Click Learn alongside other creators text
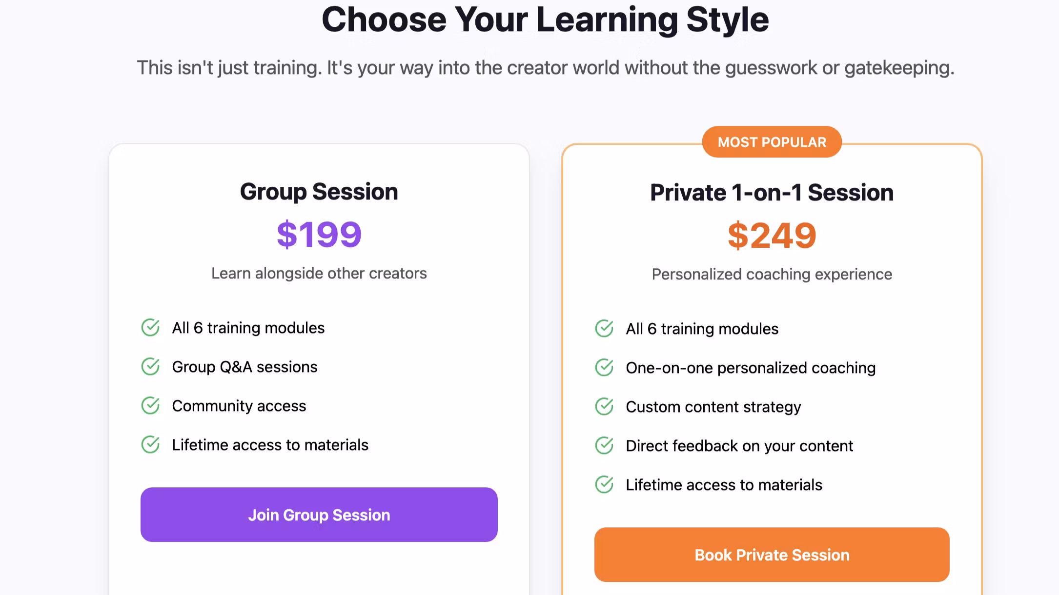 319,274
